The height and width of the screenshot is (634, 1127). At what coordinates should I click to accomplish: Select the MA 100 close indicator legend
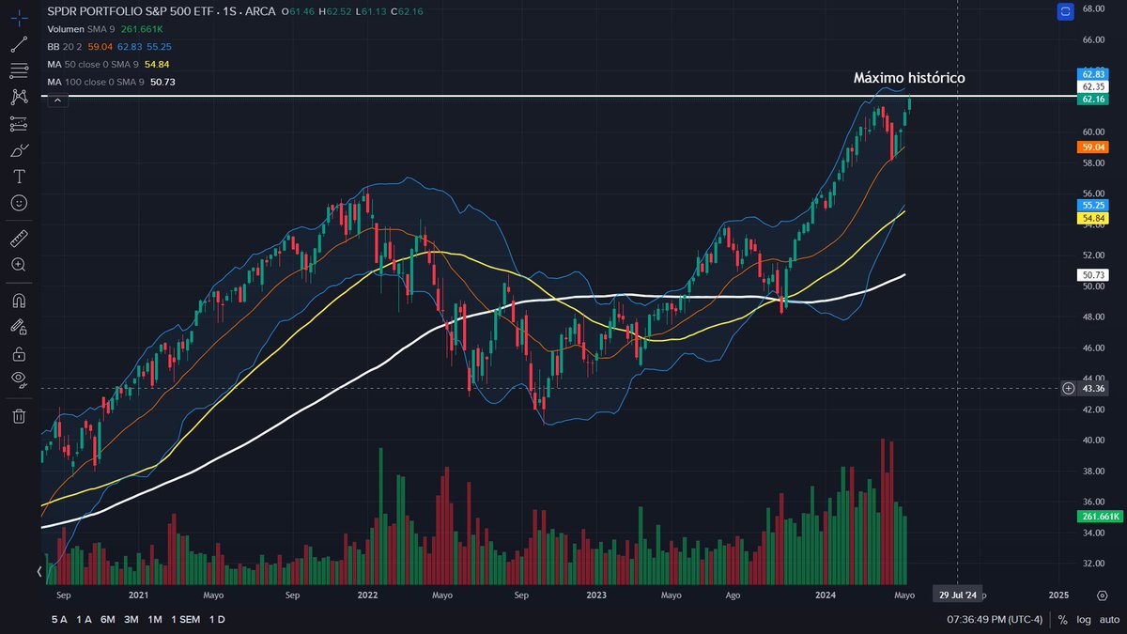pyautogui.click(x=112, y=82)
